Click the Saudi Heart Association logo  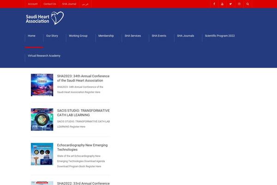(45, 18)
